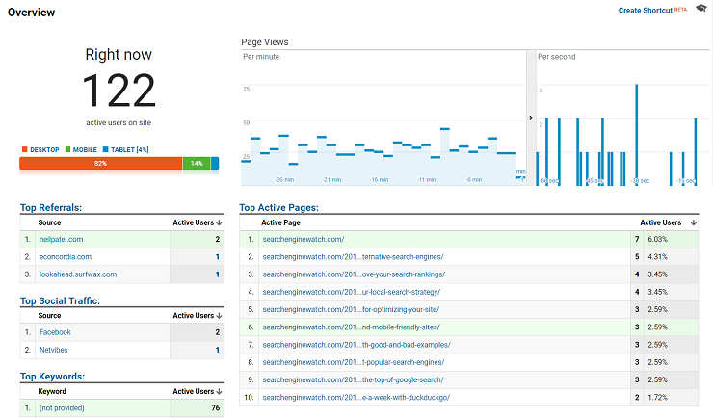
Task: Click the Create Shortcut link
Action: point(645,11)
